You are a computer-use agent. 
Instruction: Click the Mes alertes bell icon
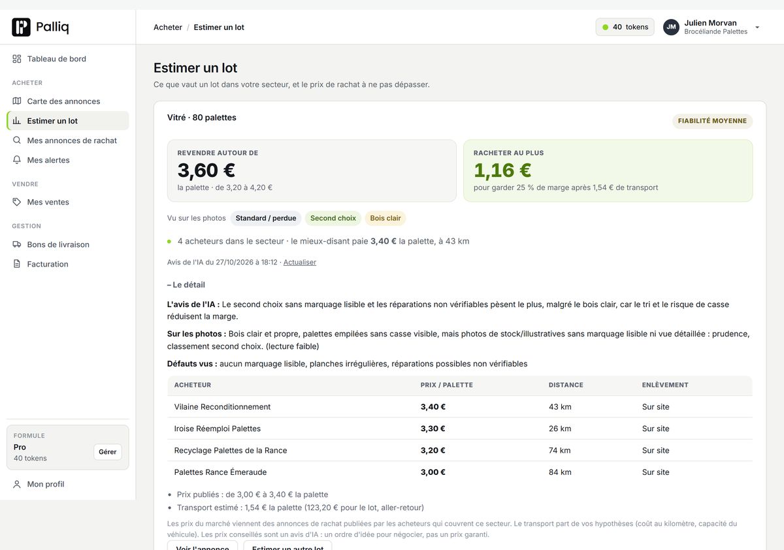click(17, 160)
